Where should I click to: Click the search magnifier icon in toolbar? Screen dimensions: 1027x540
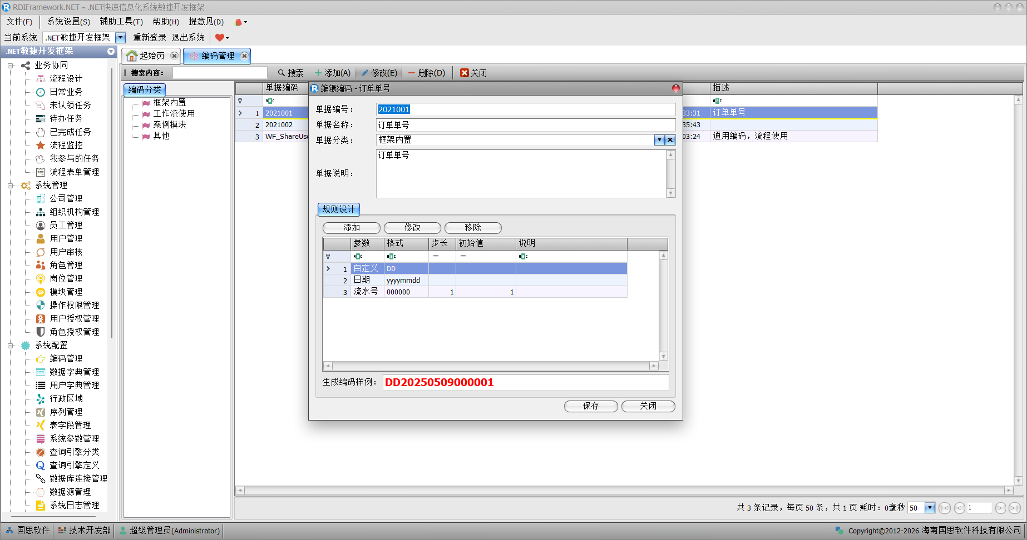(x=282, y=73)
